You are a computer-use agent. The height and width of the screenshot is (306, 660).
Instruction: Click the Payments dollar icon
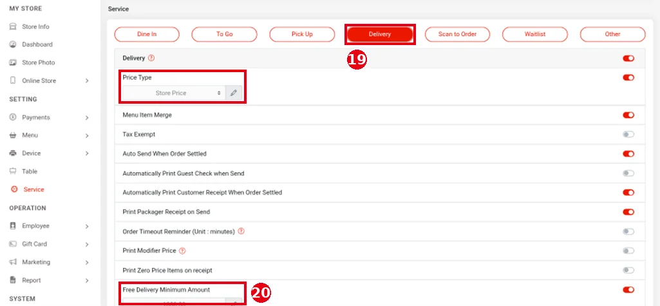coord(13,117)
